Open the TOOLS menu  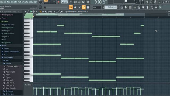(31, 2)
